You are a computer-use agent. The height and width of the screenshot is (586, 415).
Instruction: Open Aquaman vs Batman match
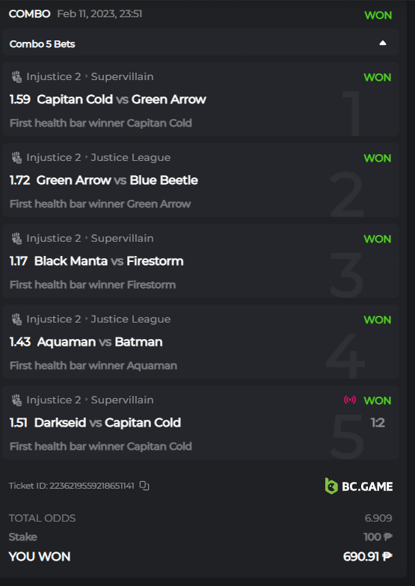(99, 341)
